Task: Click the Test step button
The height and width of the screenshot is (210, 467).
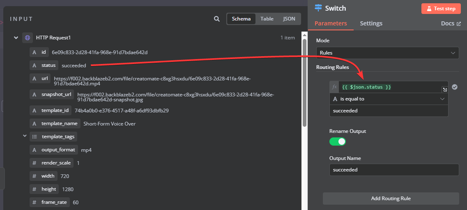Action: click(x=441, y=9)
